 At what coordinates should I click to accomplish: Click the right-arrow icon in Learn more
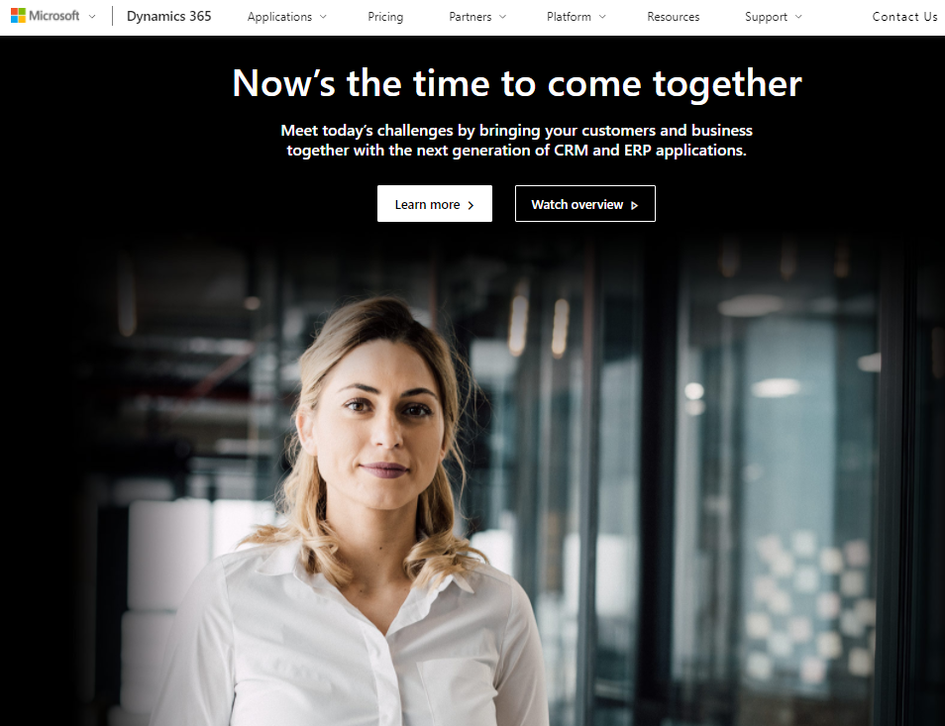471,205
